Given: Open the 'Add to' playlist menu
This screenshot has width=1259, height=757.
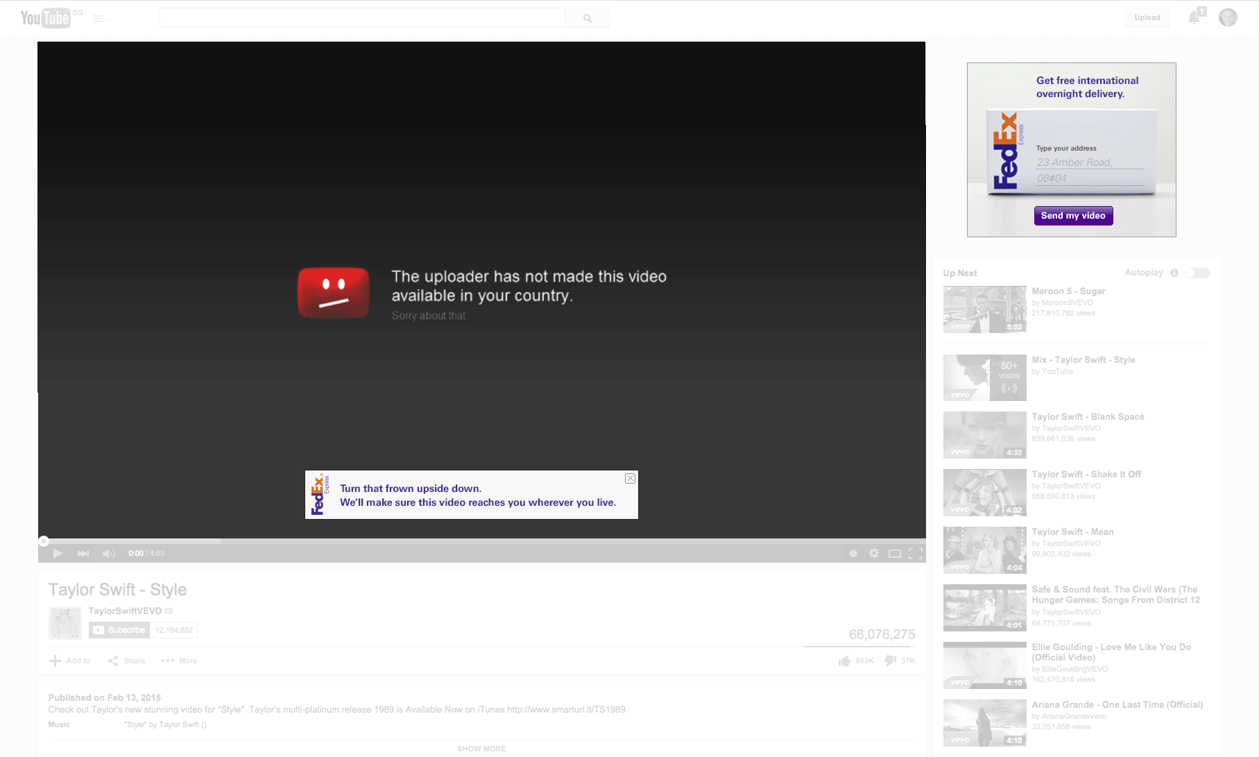Looking at the screenshot, I should 69,661.
